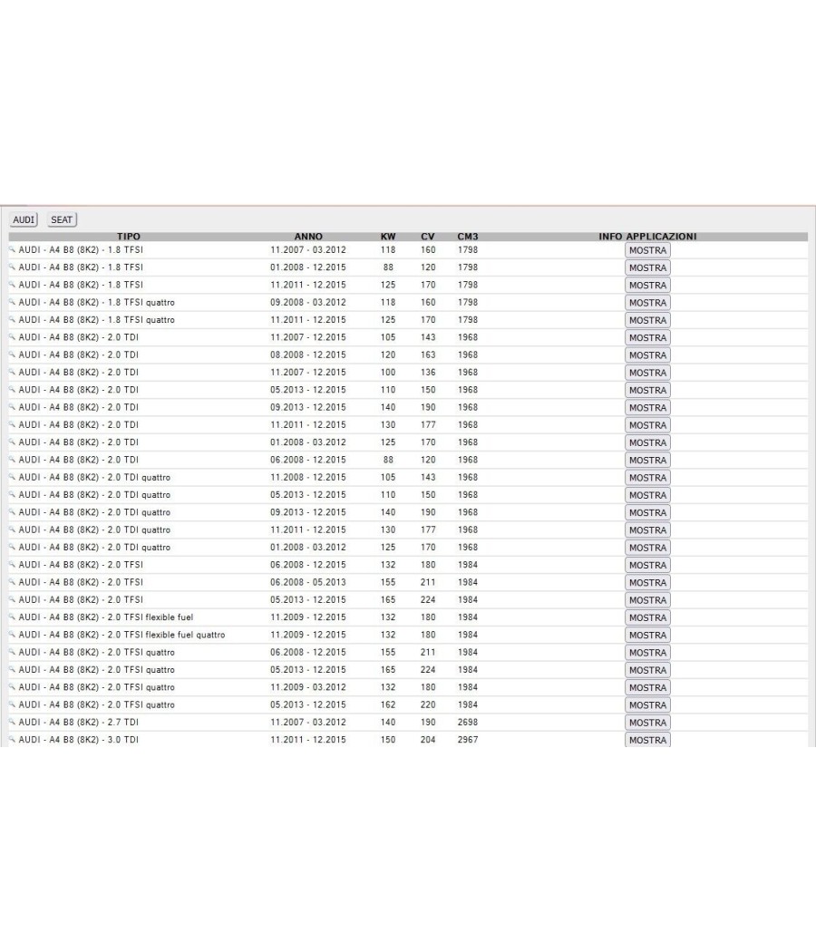Image resolution: width=816 pixels, height=952 pixels.
Task: Click year range '08.2008 - 12.2015'
Action: [308, 355]
